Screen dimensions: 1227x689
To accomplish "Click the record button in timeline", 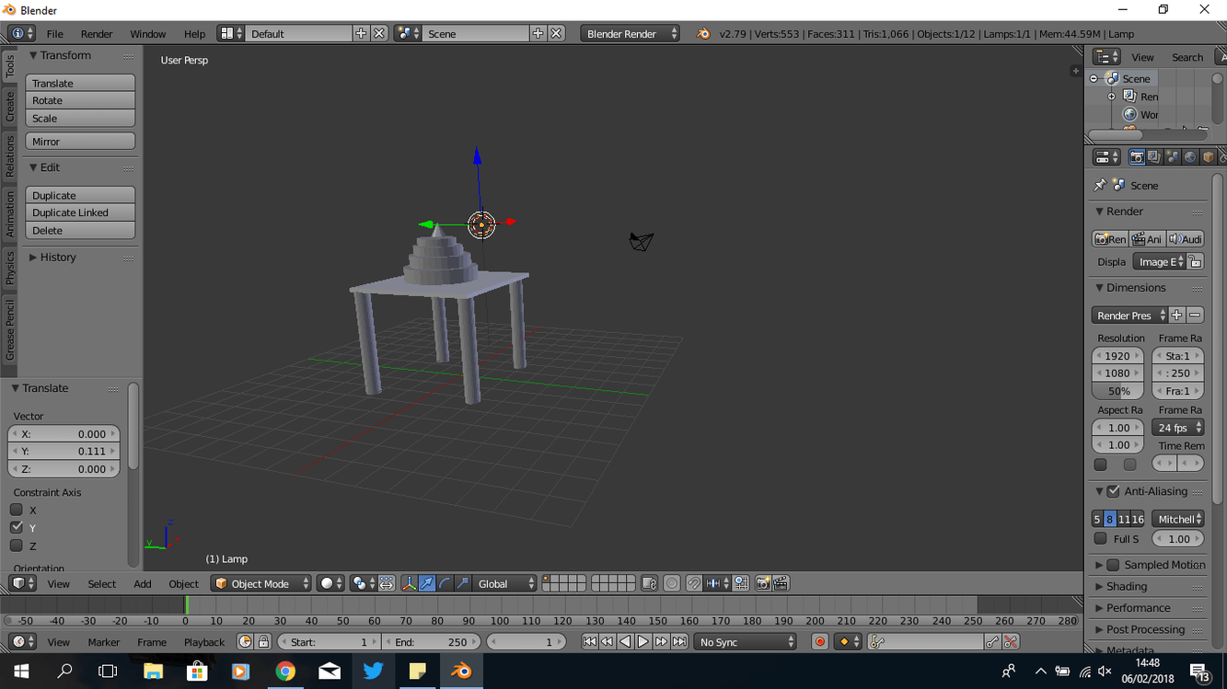I will point(819,641).
